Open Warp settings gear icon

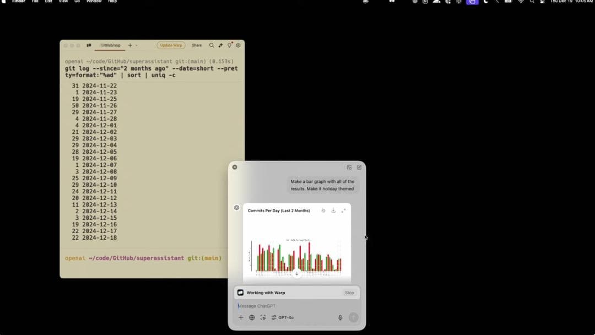(x=239, y=45)
